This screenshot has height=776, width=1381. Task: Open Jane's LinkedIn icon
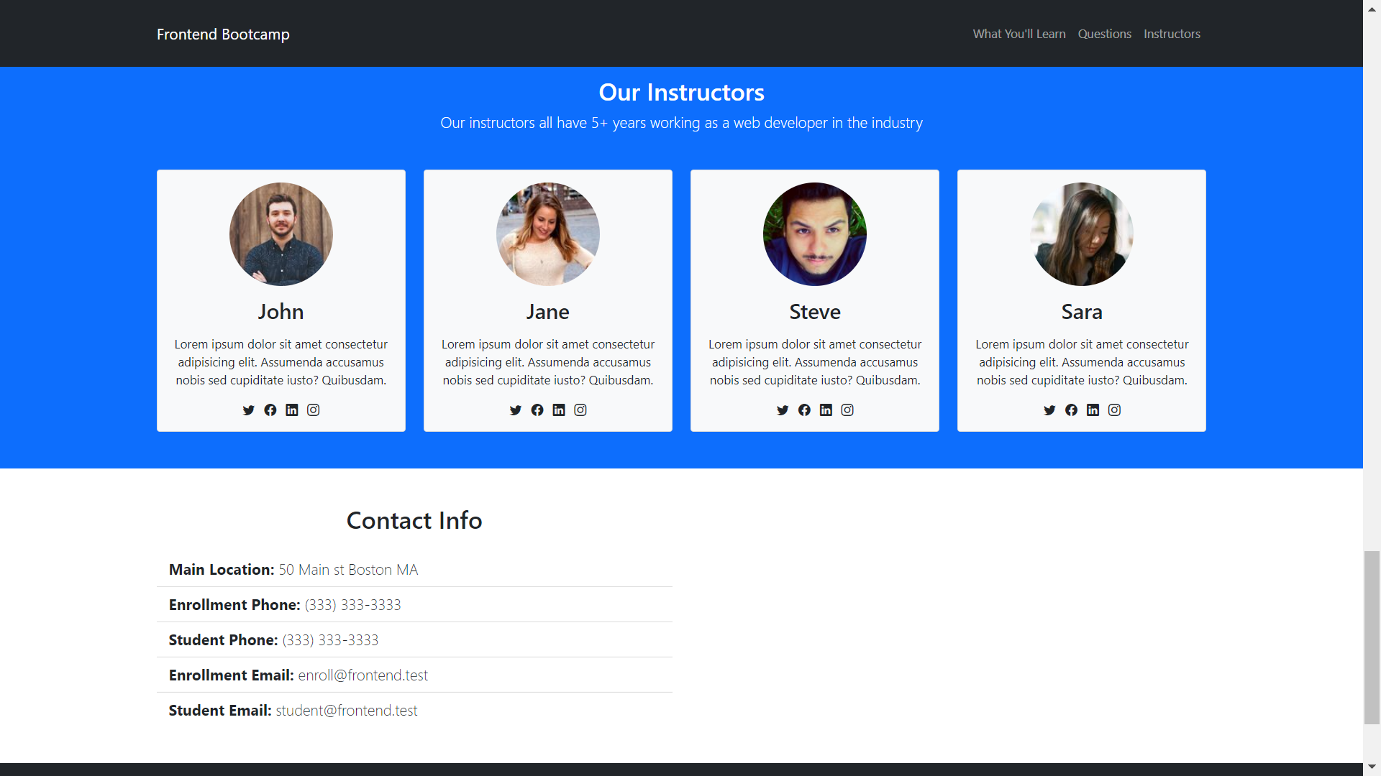point(559,410)
